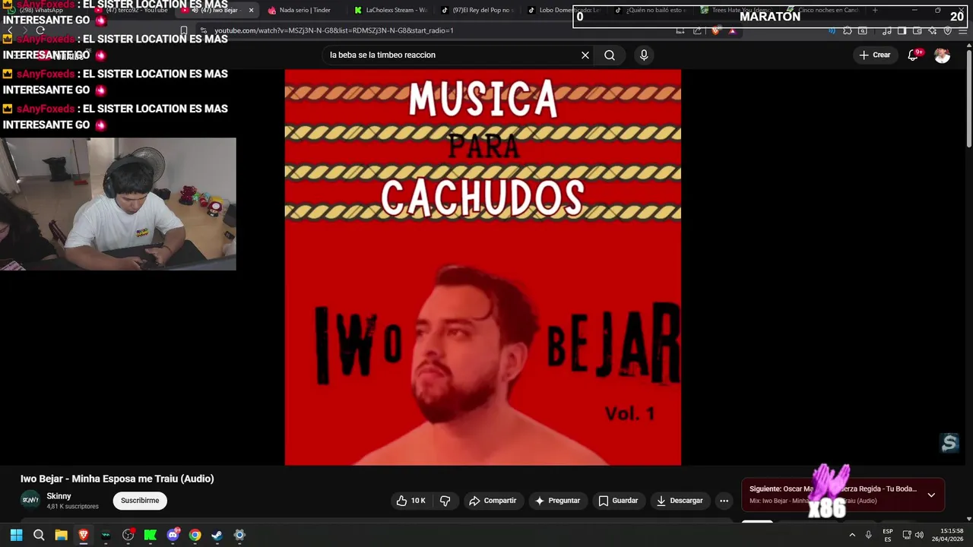Viewport: 973px width, 547px height.
Task: Toggle the browser sidebar panel icon
Action: (902, 30)
